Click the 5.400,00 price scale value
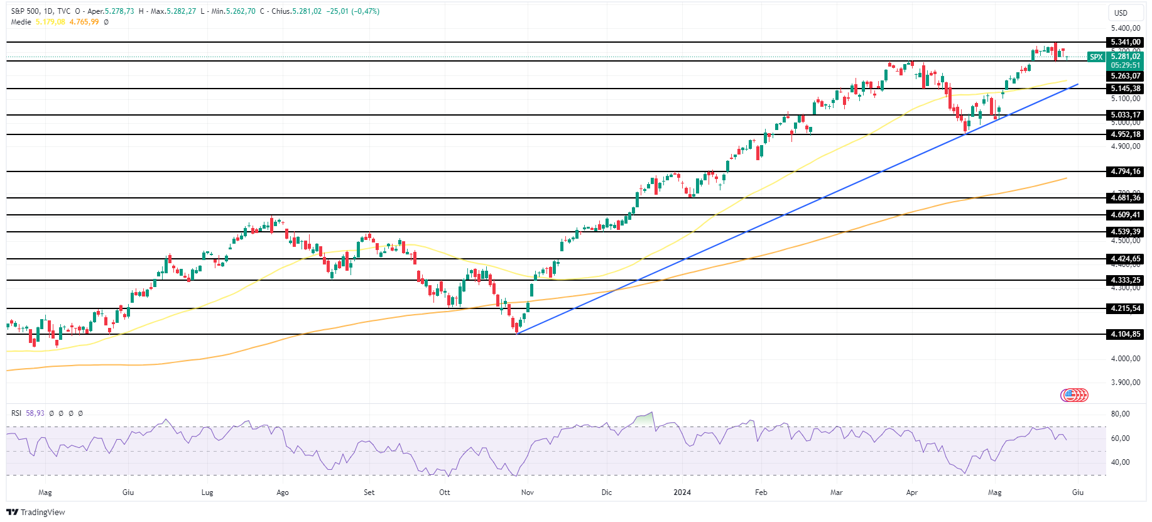 [1126, 28]
